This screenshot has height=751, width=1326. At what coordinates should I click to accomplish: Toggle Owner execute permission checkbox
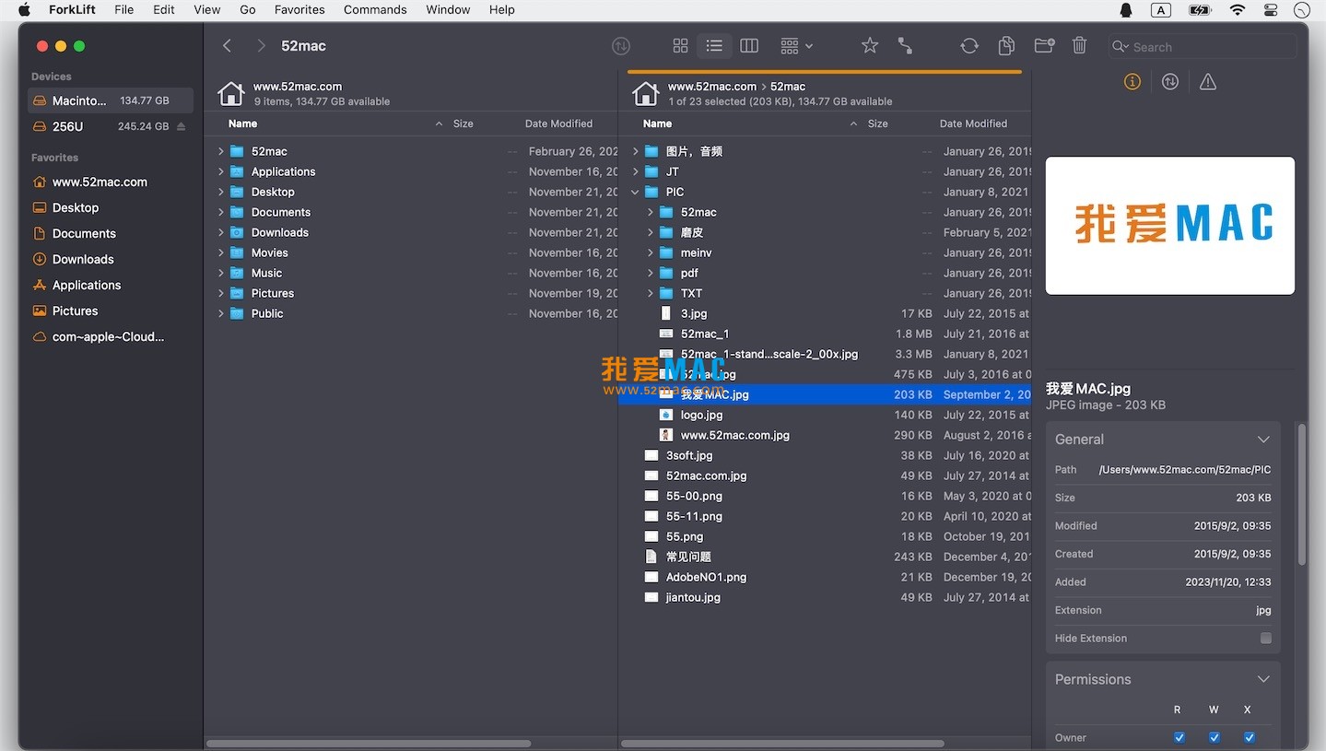[1249, 737]
